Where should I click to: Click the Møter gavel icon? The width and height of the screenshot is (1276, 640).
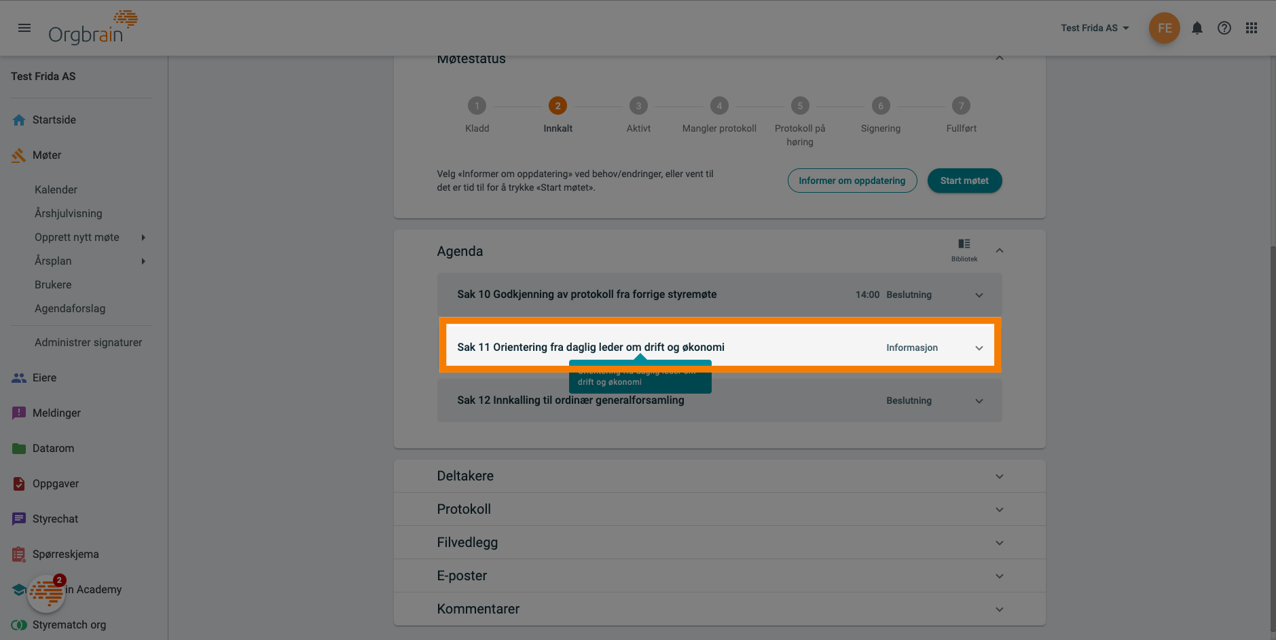point(19,155)
